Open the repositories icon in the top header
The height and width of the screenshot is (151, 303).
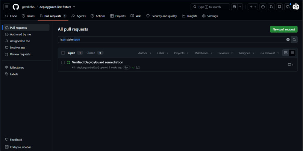click(279, 7)
